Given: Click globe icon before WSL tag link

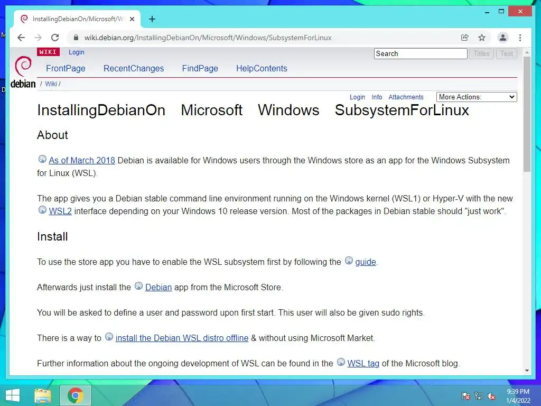Looking at the screenshot, I should [x=341, y=362].
